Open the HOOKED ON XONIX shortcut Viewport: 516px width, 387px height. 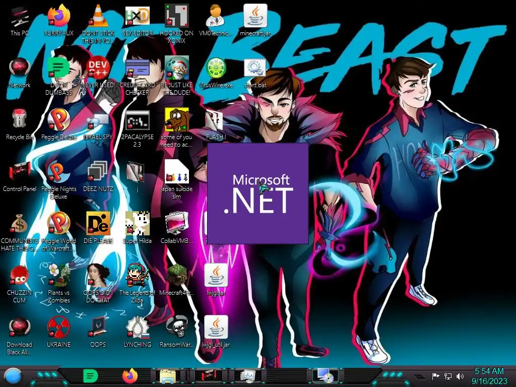[x=176, y=24]
